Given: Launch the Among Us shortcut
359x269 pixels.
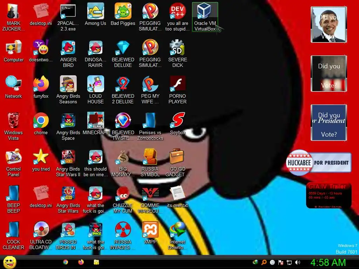Looking at the screenshot, I should [x=95, y=14].
